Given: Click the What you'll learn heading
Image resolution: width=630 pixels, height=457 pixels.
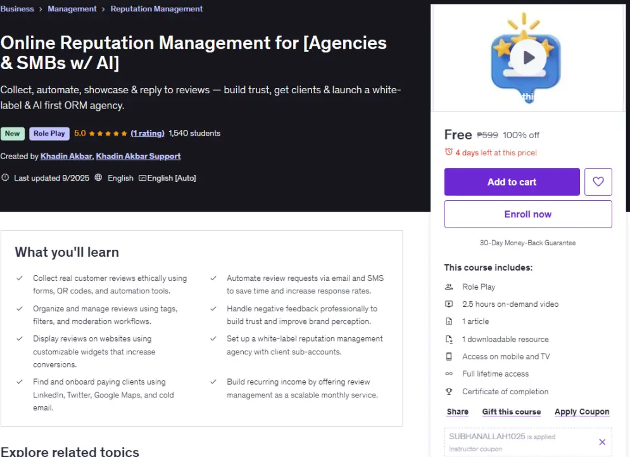Looking at the screenshot, I should point(67,252).
